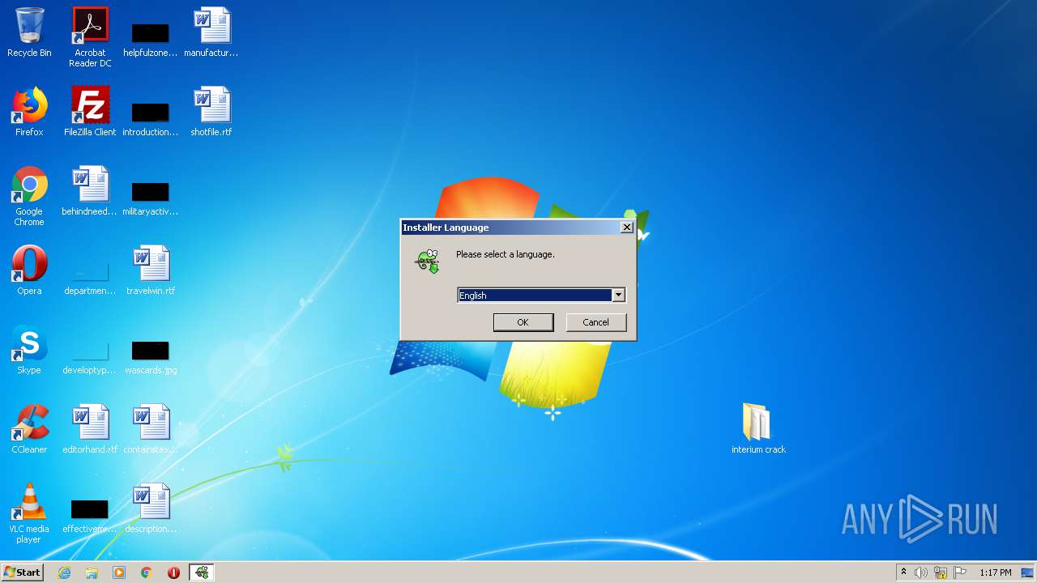Open Acrobat Reader DC shortcut

(x=90, y=37)
